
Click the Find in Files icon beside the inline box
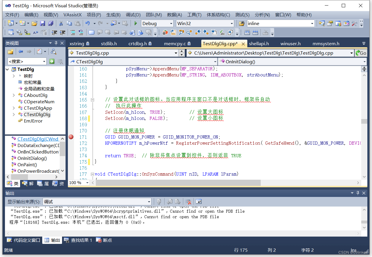point(242,23)
